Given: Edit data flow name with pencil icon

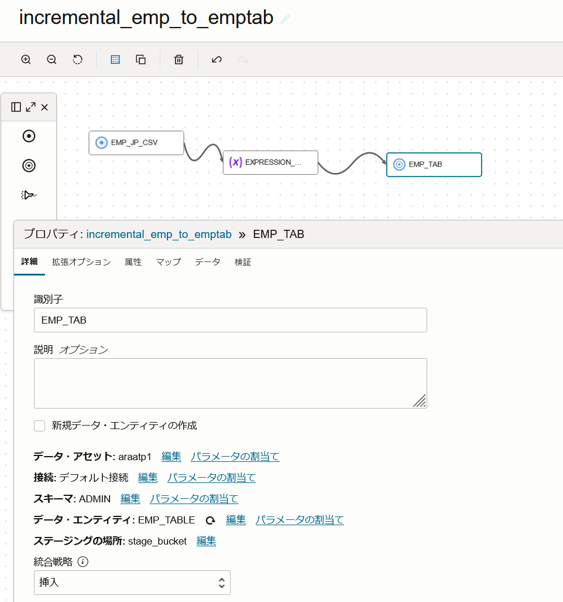Looking at the screenshot, I should (x=285, y=19).
